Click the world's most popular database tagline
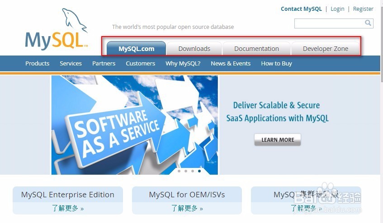 pyautogui.click(x=173, y=27)
